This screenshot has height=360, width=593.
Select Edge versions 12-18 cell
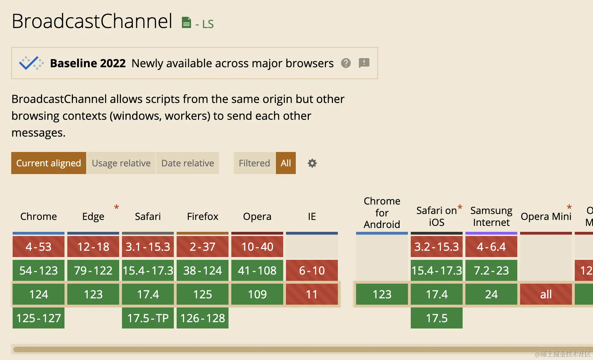pyautogui.click(x=93, y=247)
